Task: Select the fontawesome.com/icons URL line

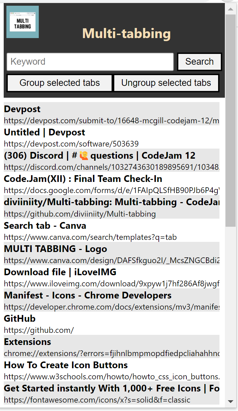Action: point(97,400)
